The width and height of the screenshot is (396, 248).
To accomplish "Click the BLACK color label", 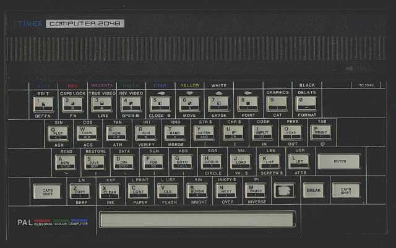I will point(307,85).
